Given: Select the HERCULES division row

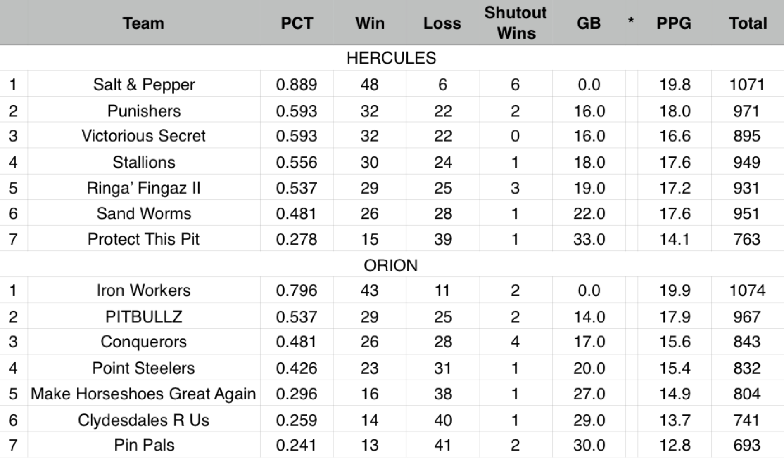Looking at the screenshot, I should pos(391,58).
